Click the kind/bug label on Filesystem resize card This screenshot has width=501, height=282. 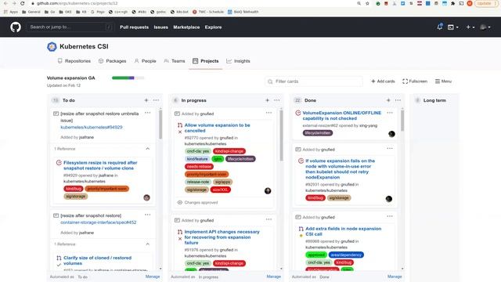pyautogui.click(x=74, y=189)
